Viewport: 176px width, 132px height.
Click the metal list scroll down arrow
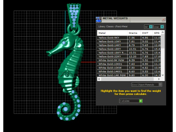[x=163, y=75]
